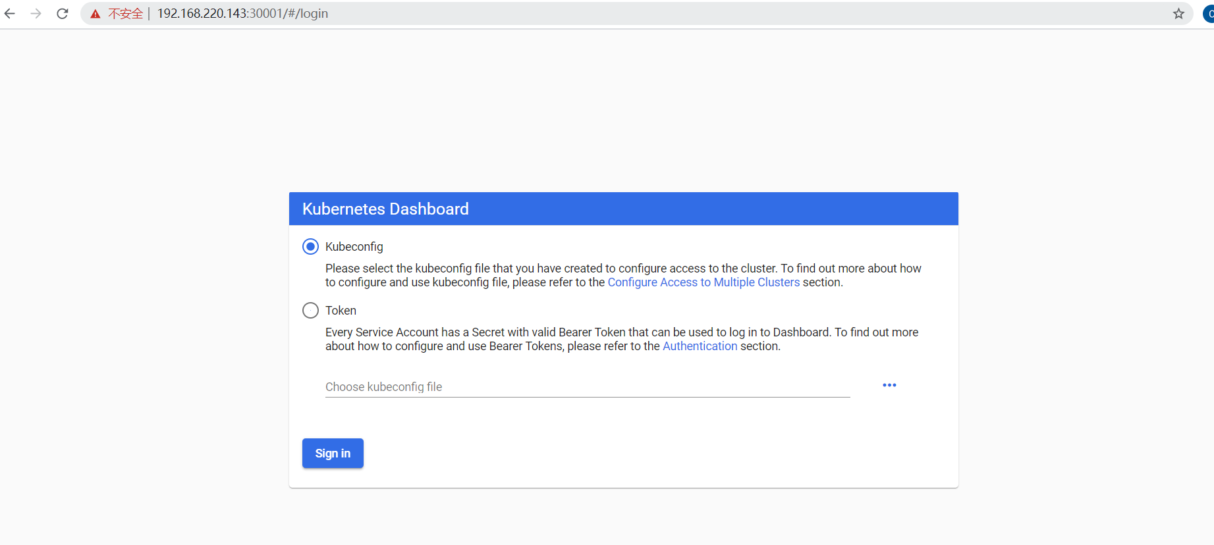Select the Kubeconfig radio button
Screen dimensions: 1214x545
310,247
